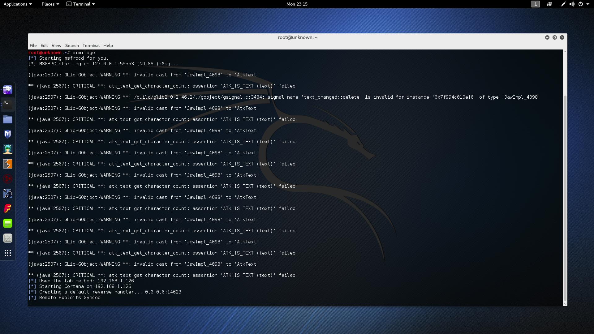The height and width of the screenshot is (334, 594).
Task: Click workspace indicator 1
Action: (x=535, y=4)
